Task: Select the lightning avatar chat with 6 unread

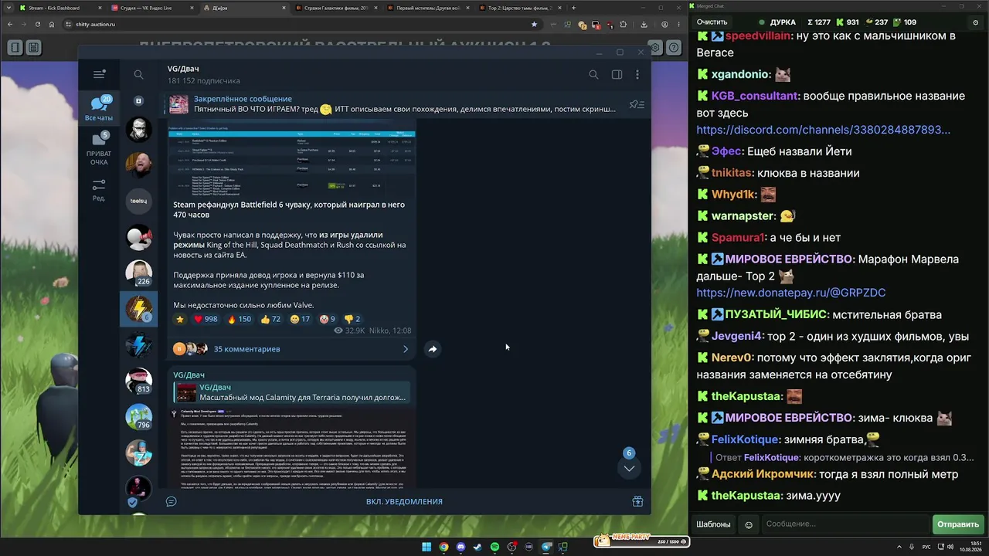Action: point(139,309)
